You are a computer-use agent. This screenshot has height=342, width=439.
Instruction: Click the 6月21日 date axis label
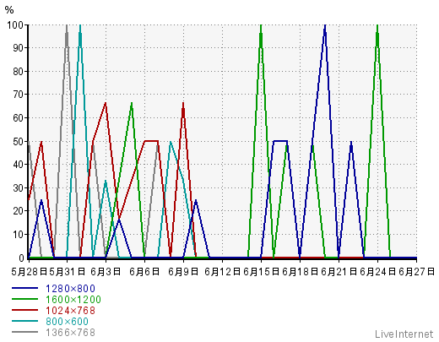[x=339, y=272]
